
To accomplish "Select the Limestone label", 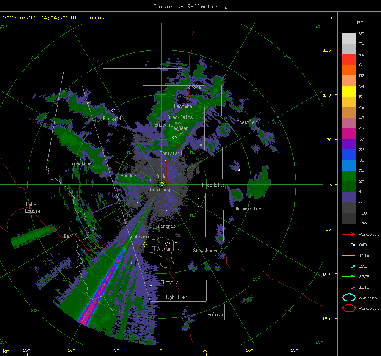I will pos(80,163).
